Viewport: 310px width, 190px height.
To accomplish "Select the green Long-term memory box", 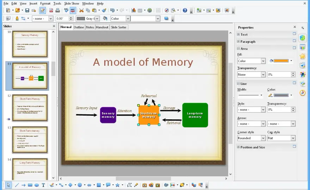I will pos(195,115).
